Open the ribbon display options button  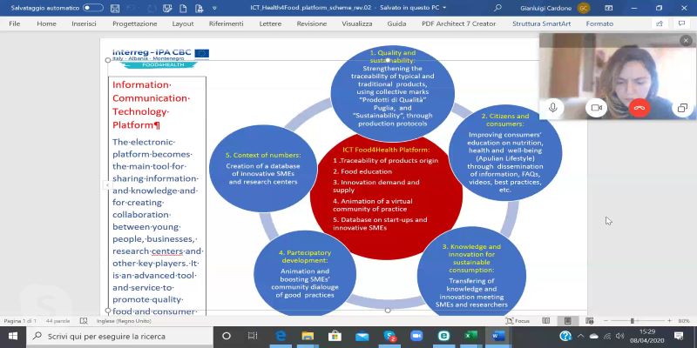coord(608,8)
